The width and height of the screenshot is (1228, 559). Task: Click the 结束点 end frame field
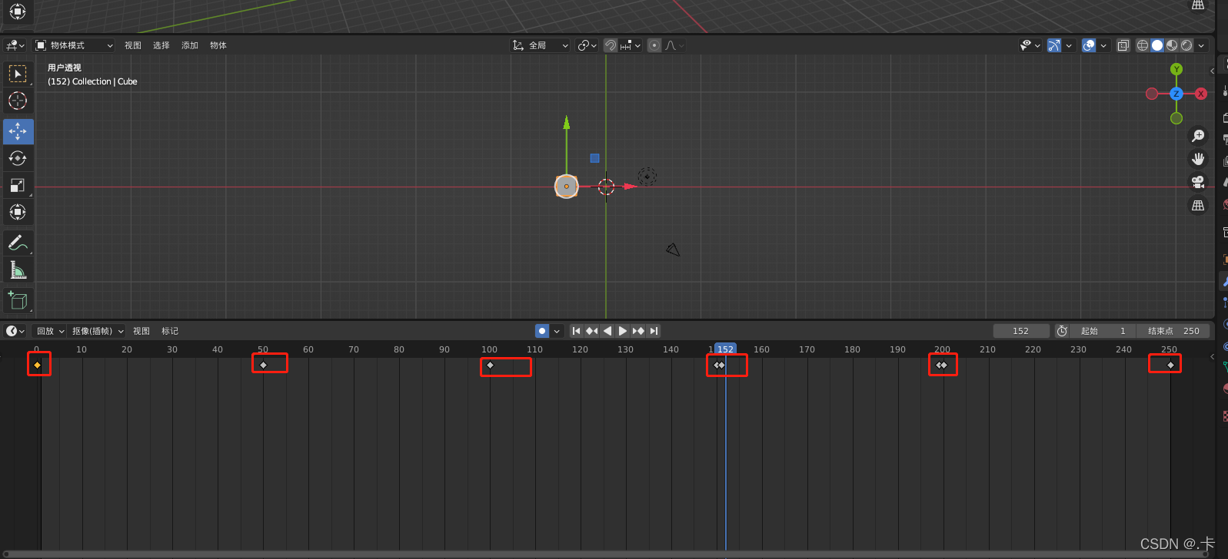pyautogui.click(x=1173, y=331)
